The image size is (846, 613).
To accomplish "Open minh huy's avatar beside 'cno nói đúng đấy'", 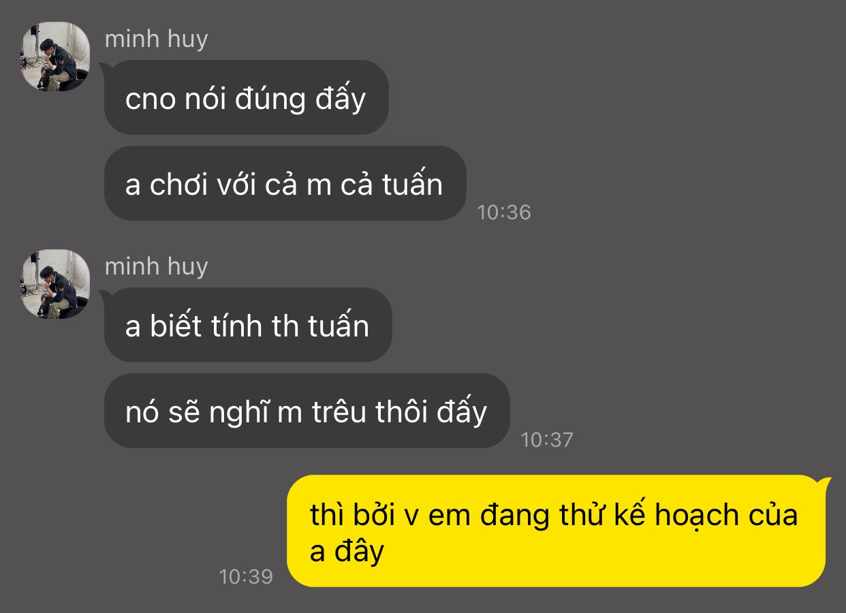I will tap(56, 57).
